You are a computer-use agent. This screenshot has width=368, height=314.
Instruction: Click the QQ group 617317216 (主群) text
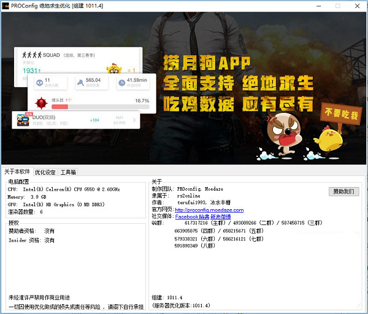pos(205,223)
